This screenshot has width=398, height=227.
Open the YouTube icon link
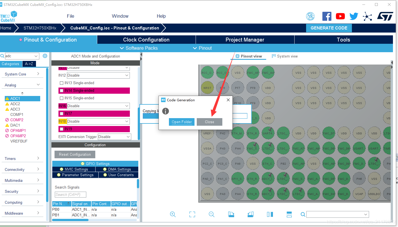340,16
